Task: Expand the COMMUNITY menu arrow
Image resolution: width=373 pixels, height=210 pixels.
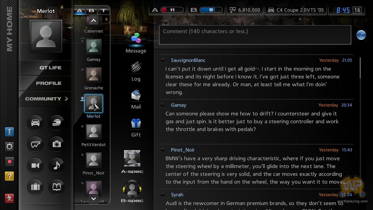Action: 66,99
